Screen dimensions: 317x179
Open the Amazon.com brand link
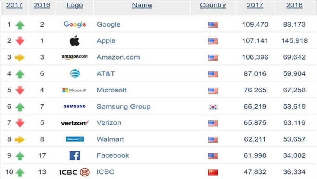pos(118,57)
